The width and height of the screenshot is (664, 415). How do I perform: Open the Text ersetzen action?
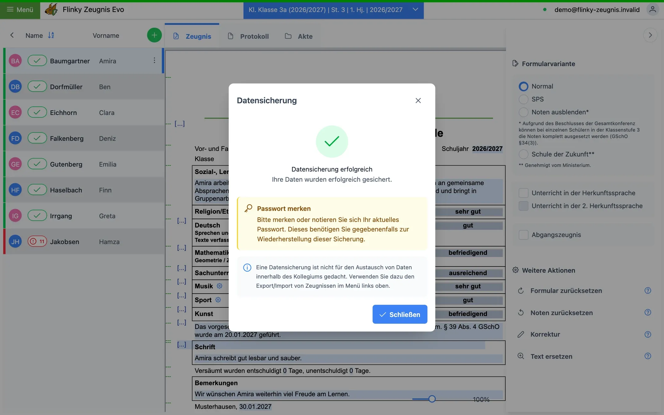coord(551,356)
